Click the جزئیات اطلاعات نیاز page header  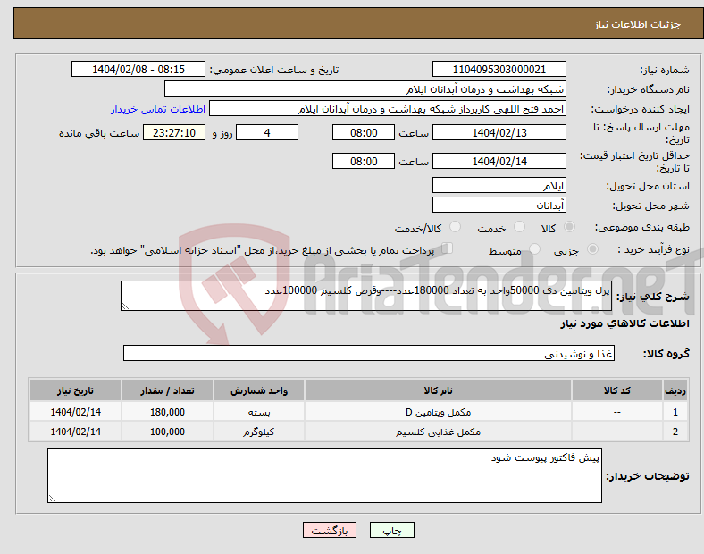(x=638, y=24)
